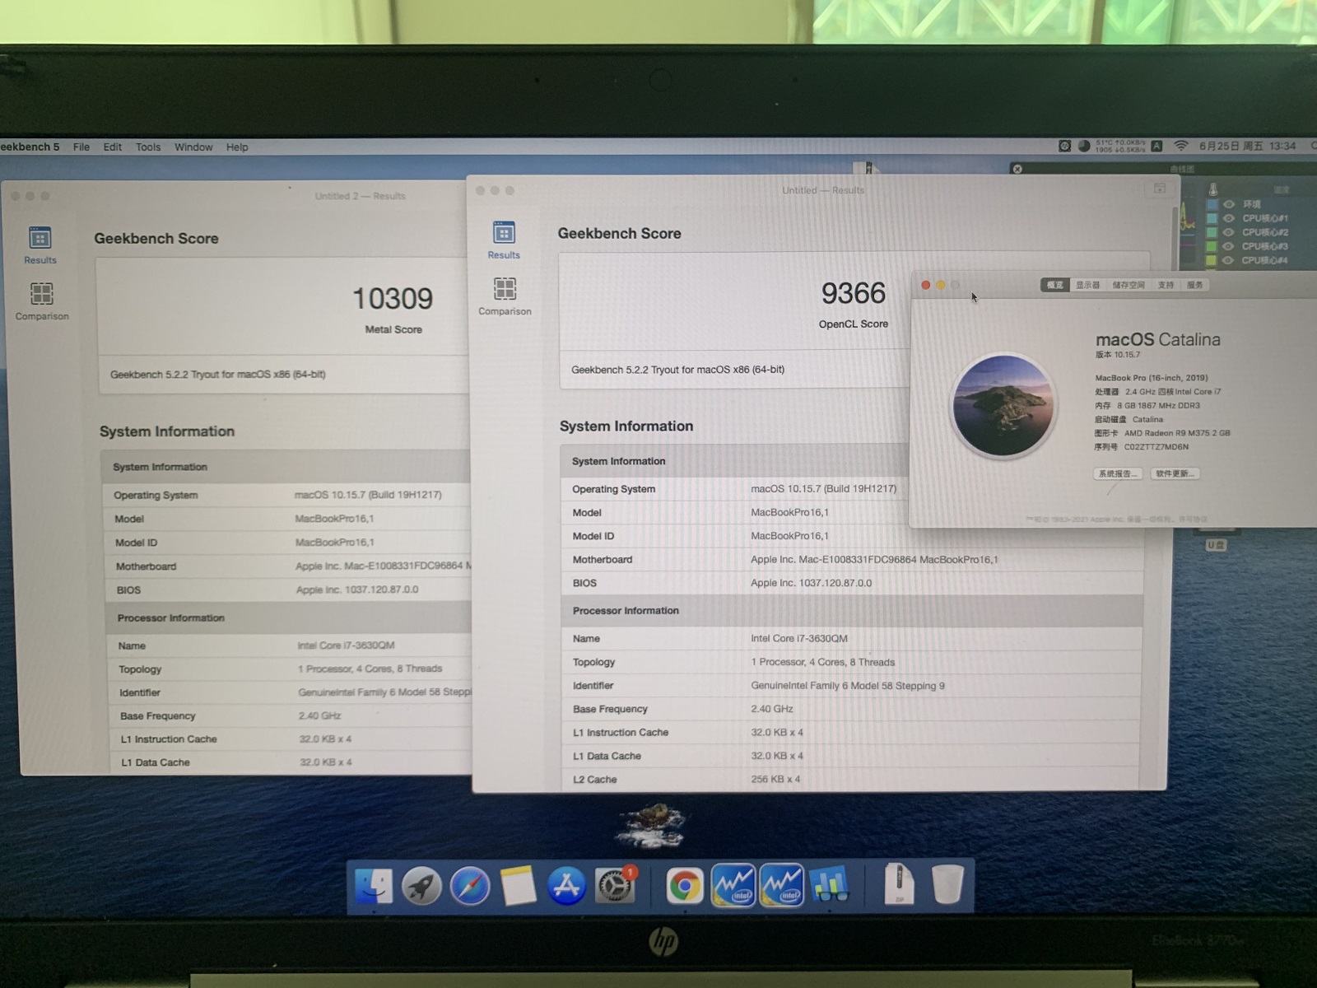Click the thermometer icon in sensor panel
This screenshot has height=988, width=1317.
pos(1212,189)
